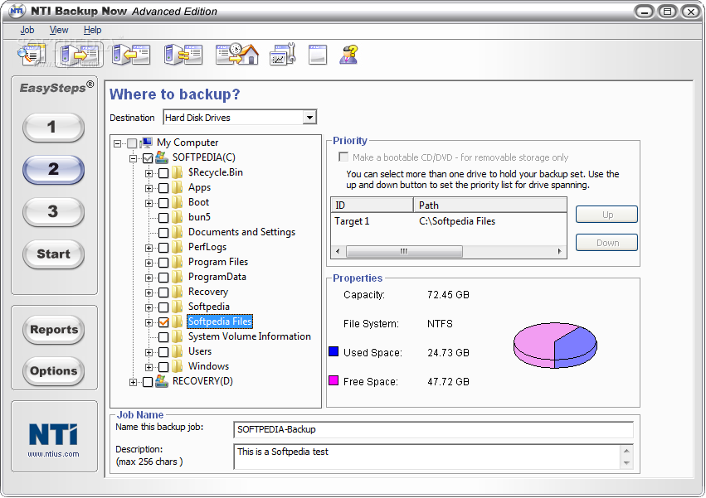Viewport: 706px width, 498px height.
Task: Click the browse backup jobs toolbar icon
Action: (31, 55)
